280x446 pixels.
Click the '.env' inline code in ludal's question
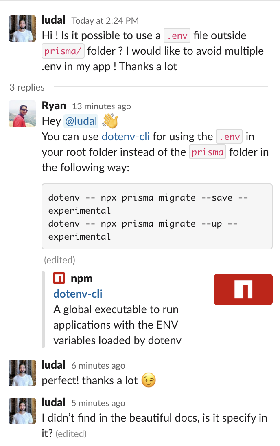click(x=177, y=35)
